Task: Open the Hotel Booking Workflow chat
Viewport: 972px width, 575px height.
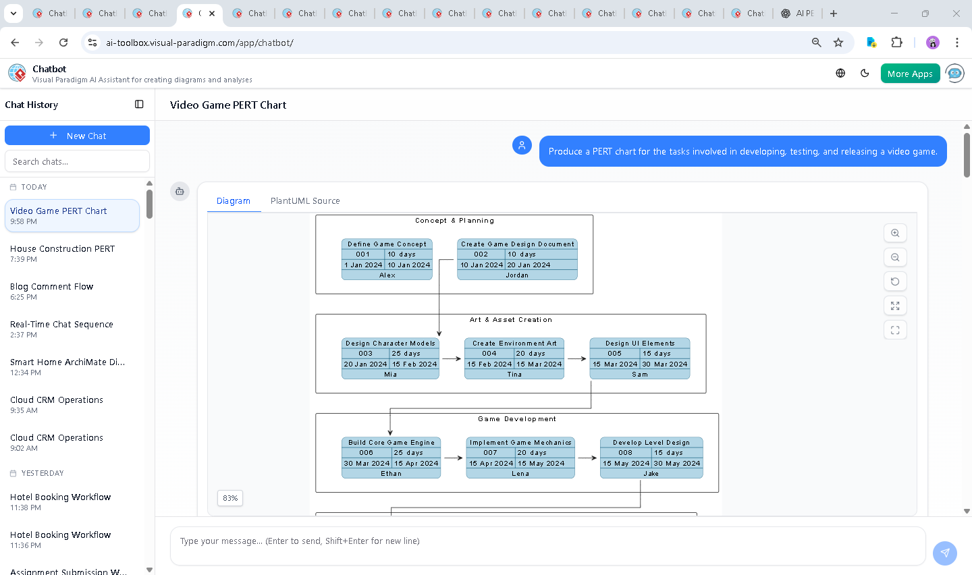Action: tap(60, 497)
